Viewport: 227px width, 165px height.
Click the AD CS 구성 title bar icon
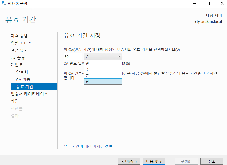(x=4, y=3)
